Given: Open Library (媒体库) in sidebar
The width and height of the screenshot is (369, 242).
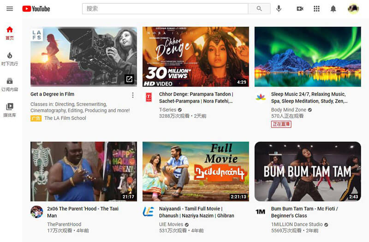Looking at the screenshot, I should 10,110.
